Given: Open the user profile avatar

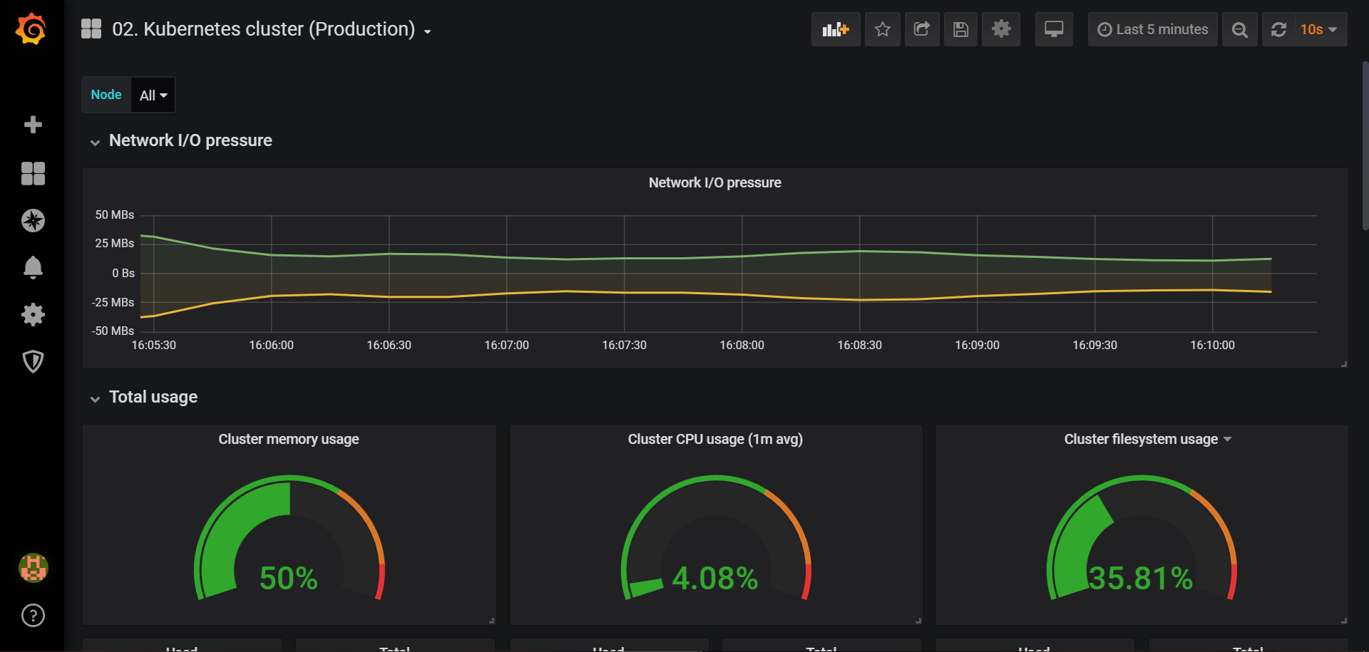Looking at the screenshot, I should pyautogui.click(x=33, y=568).
